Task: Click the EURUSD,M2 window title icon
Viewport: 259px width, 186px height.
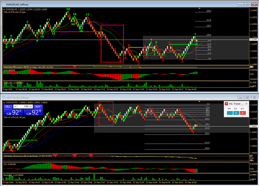Action: pos(4,5)
